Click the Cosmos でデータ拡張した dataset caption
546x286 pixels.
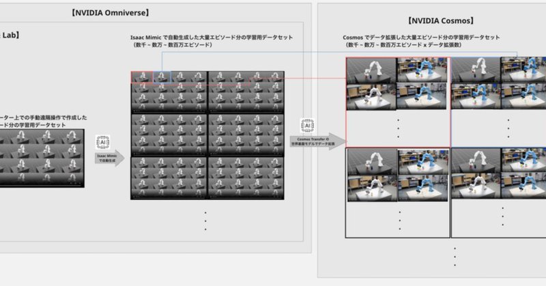421,38
